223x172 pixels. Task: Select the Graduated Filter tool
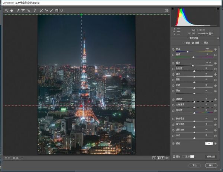coord(56,10)
